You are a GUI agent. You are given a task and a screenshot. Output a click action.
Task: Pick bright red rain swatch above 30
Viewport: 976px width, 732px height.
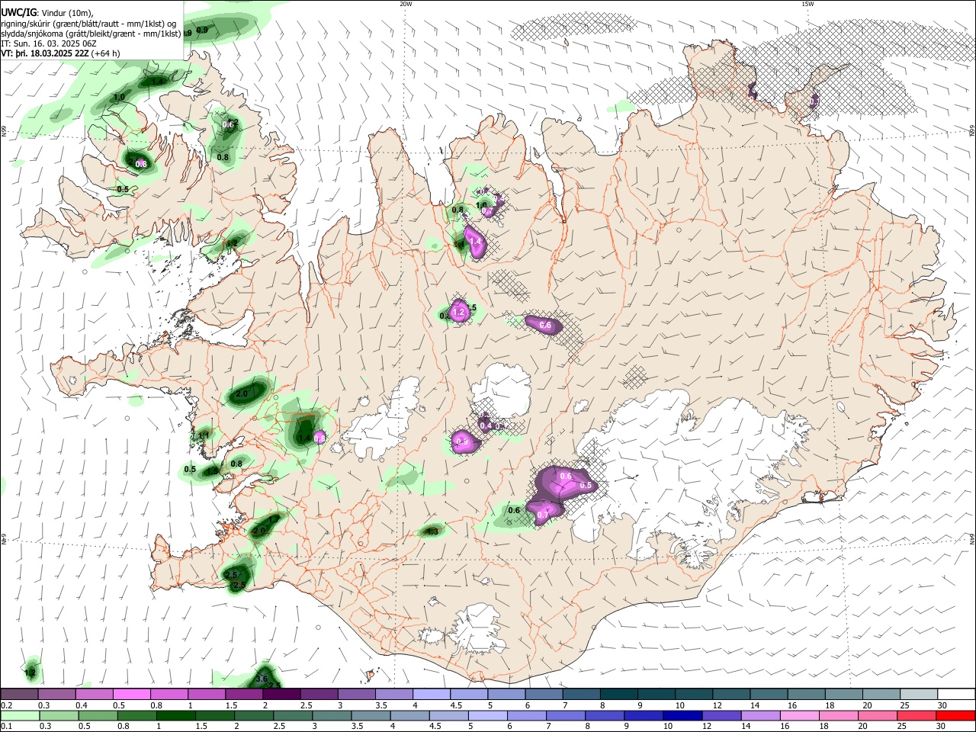click(x=955, y=715)
